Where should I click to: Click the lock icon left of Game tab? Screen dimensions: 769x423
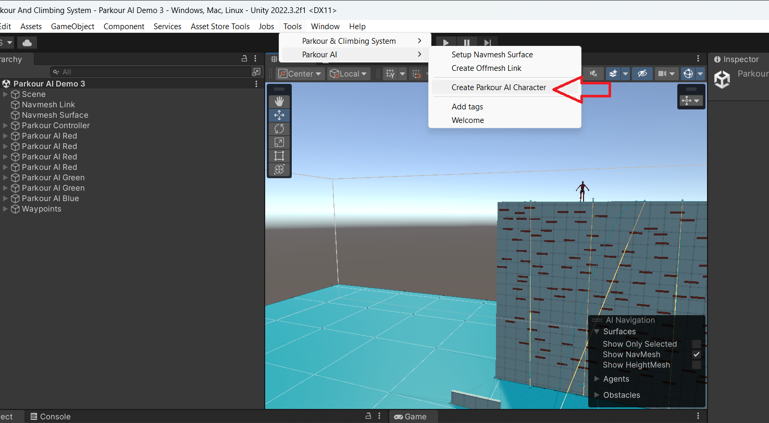point(368,416)
